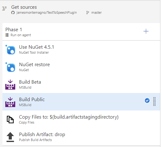Click the Build Public MSBuild icon
Screen dimensions: 162x147
[10, 102]
